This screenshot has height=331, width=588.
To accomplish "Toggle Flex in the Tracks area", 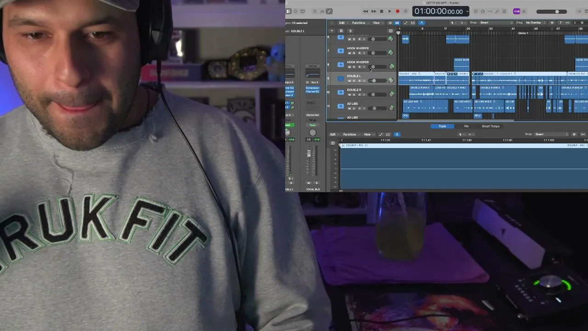I will 413,23.
